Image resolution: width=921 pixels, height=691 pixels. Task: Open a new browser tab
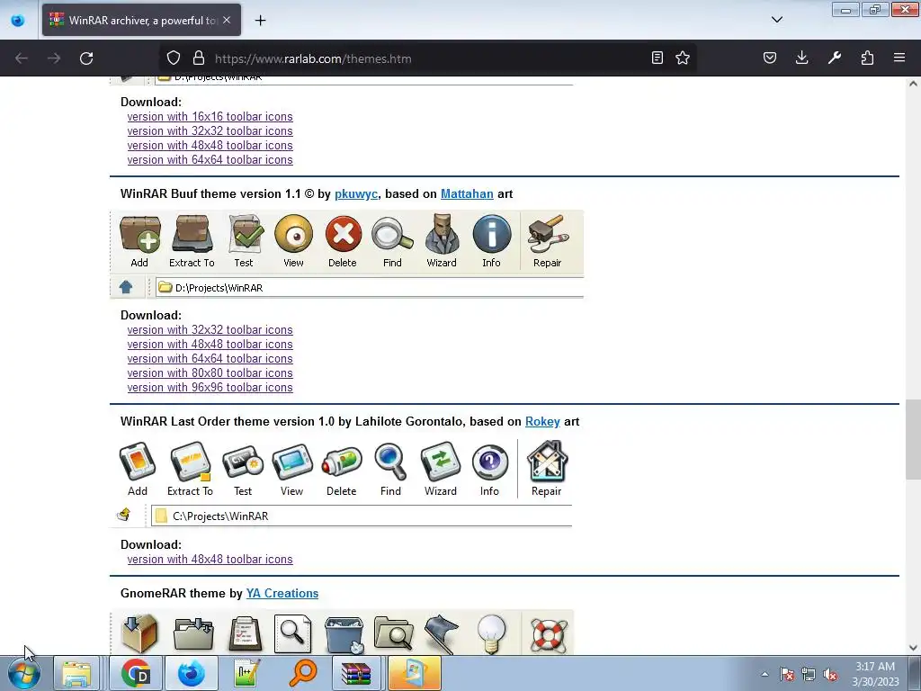260,21
